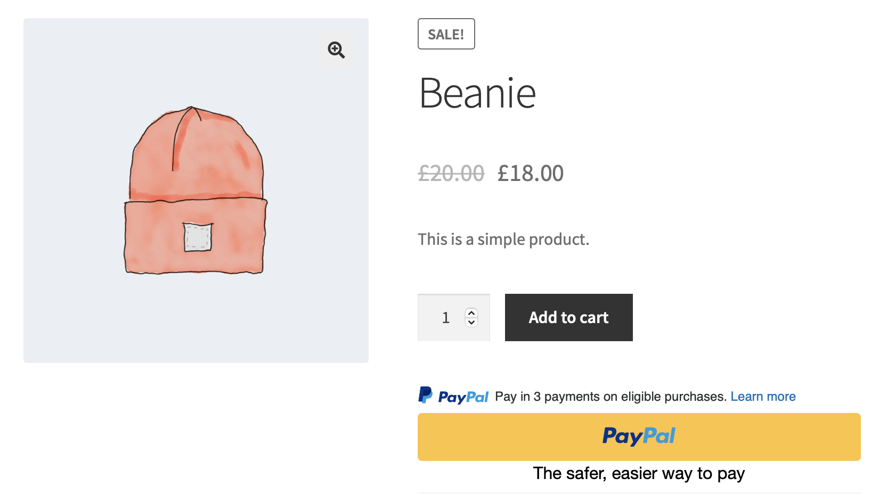879x495 pixels.
Task: Click the PayPal logo inside yellow button
Action: pos(639,436)
